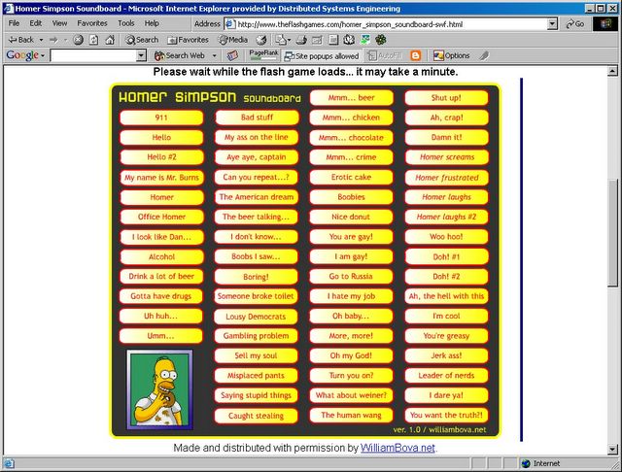Click the PageRank indicator
The image size is (622, 472).
[x=263, y=55]
